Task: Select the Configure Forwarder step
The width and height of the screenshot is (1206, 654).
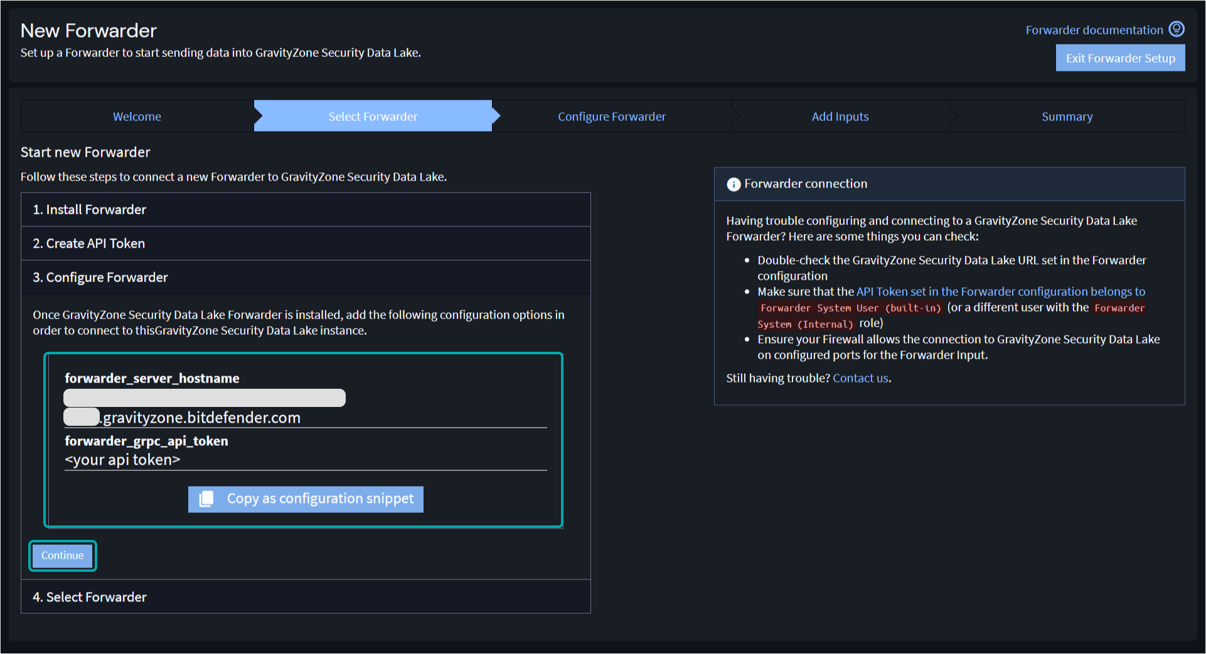Action: point(611,116)
